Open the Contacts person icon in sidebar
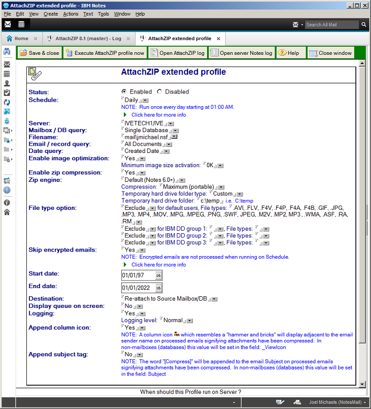This screenshot has width=371, height=409. point(7,83)
